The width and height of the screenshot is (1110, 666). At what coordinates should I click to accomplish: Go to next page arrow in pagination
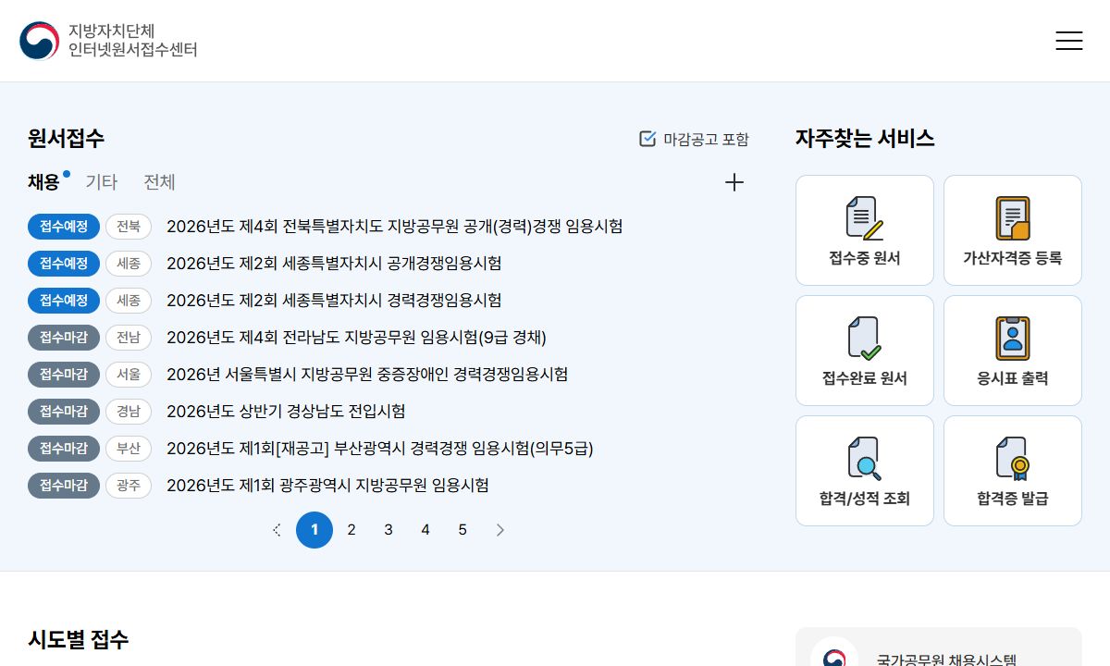[x=500, y=530]
